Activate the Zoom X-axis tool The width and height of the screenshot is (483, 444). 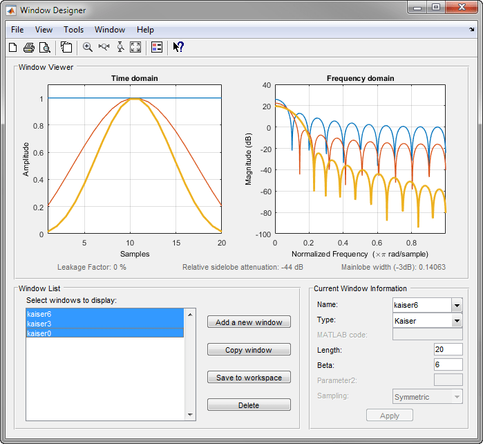click(x=104, y=47)
